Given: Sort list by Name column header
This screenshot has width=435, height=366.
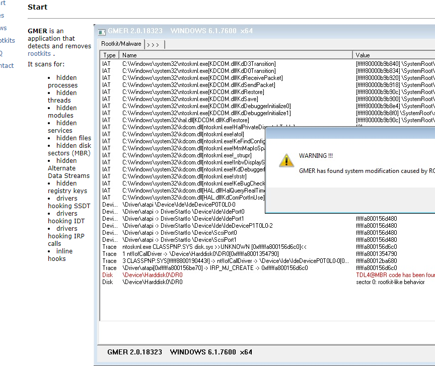Looking at the screenshot, I should click(236, 55).
